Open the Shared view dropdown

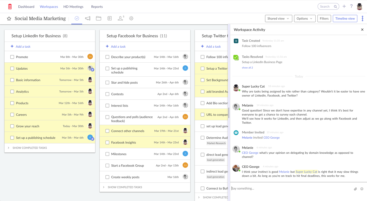tap(278, 18)
